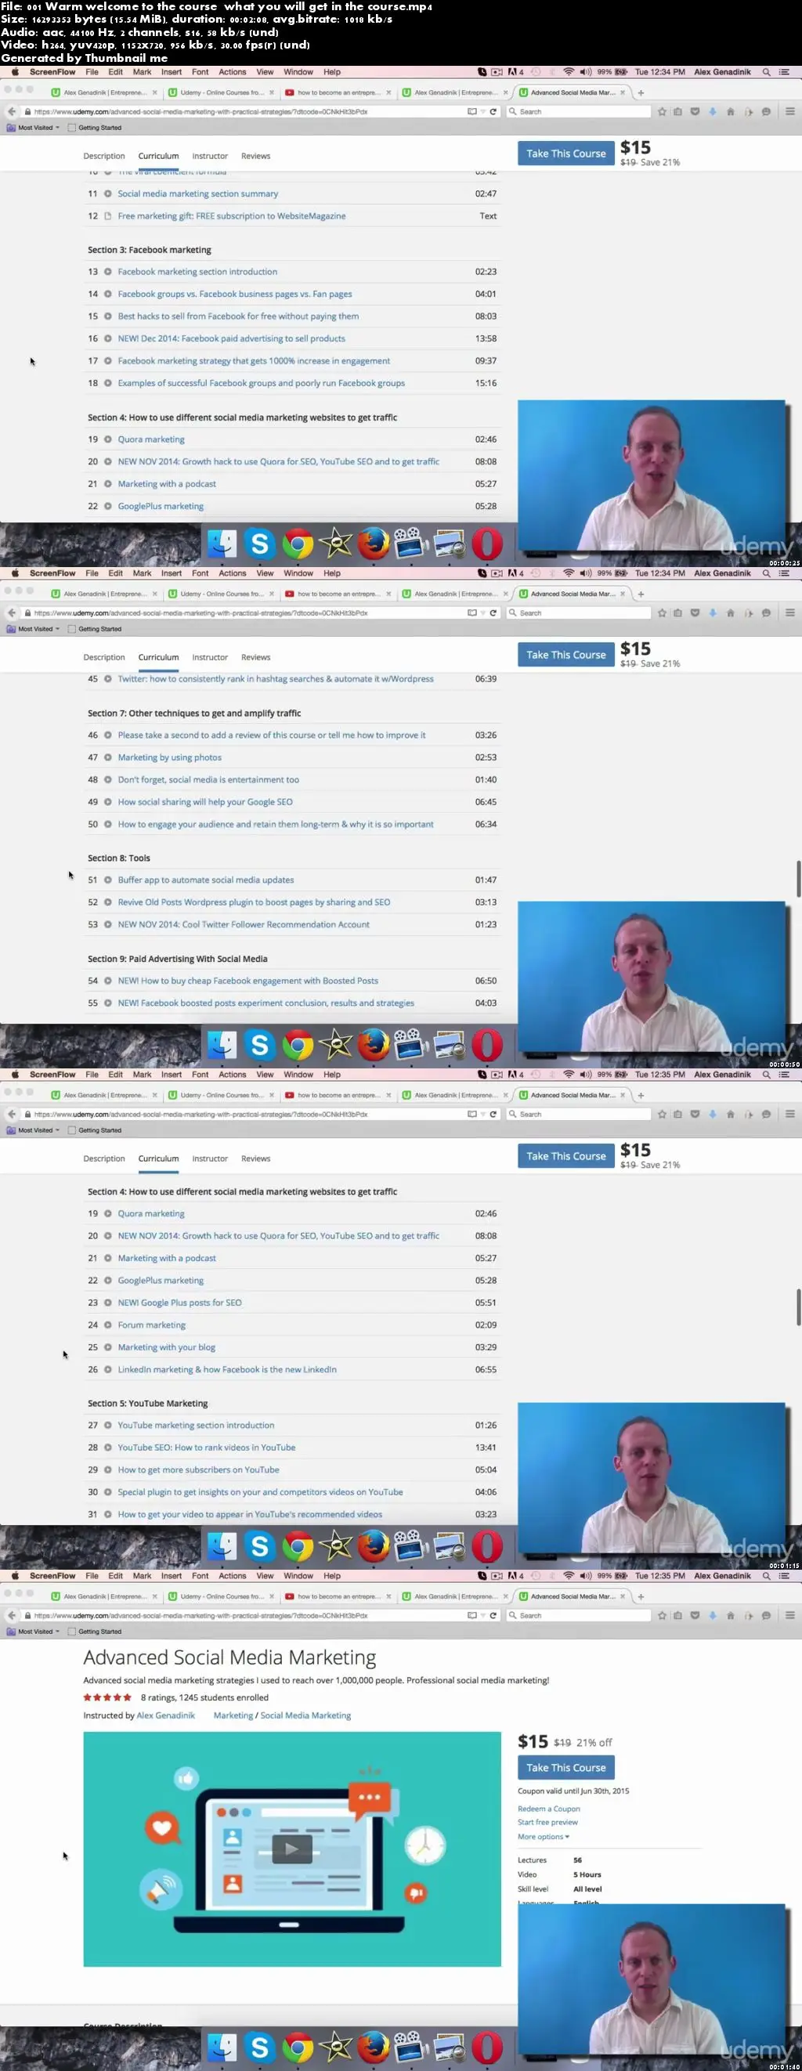802x2071 pixels.
Task: Open Finder from dock in 00:00:25 frame
Action: (222, 544)
